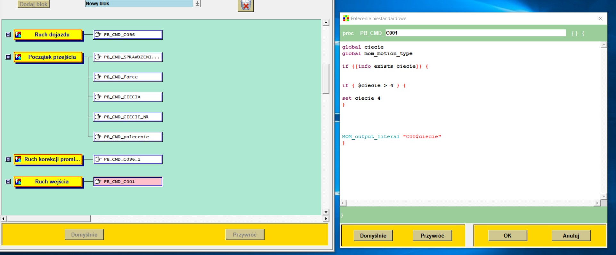Select the PB_CMD_C096 command block

pos(128,35)
